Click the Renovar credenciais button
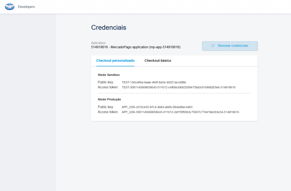The width and height of the screenshot is (291, 191). pyautogui.click(x=230, y=45)
